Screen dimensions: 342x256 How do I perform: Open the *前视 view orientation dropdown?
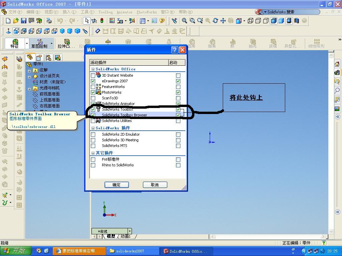coord(130,231)
